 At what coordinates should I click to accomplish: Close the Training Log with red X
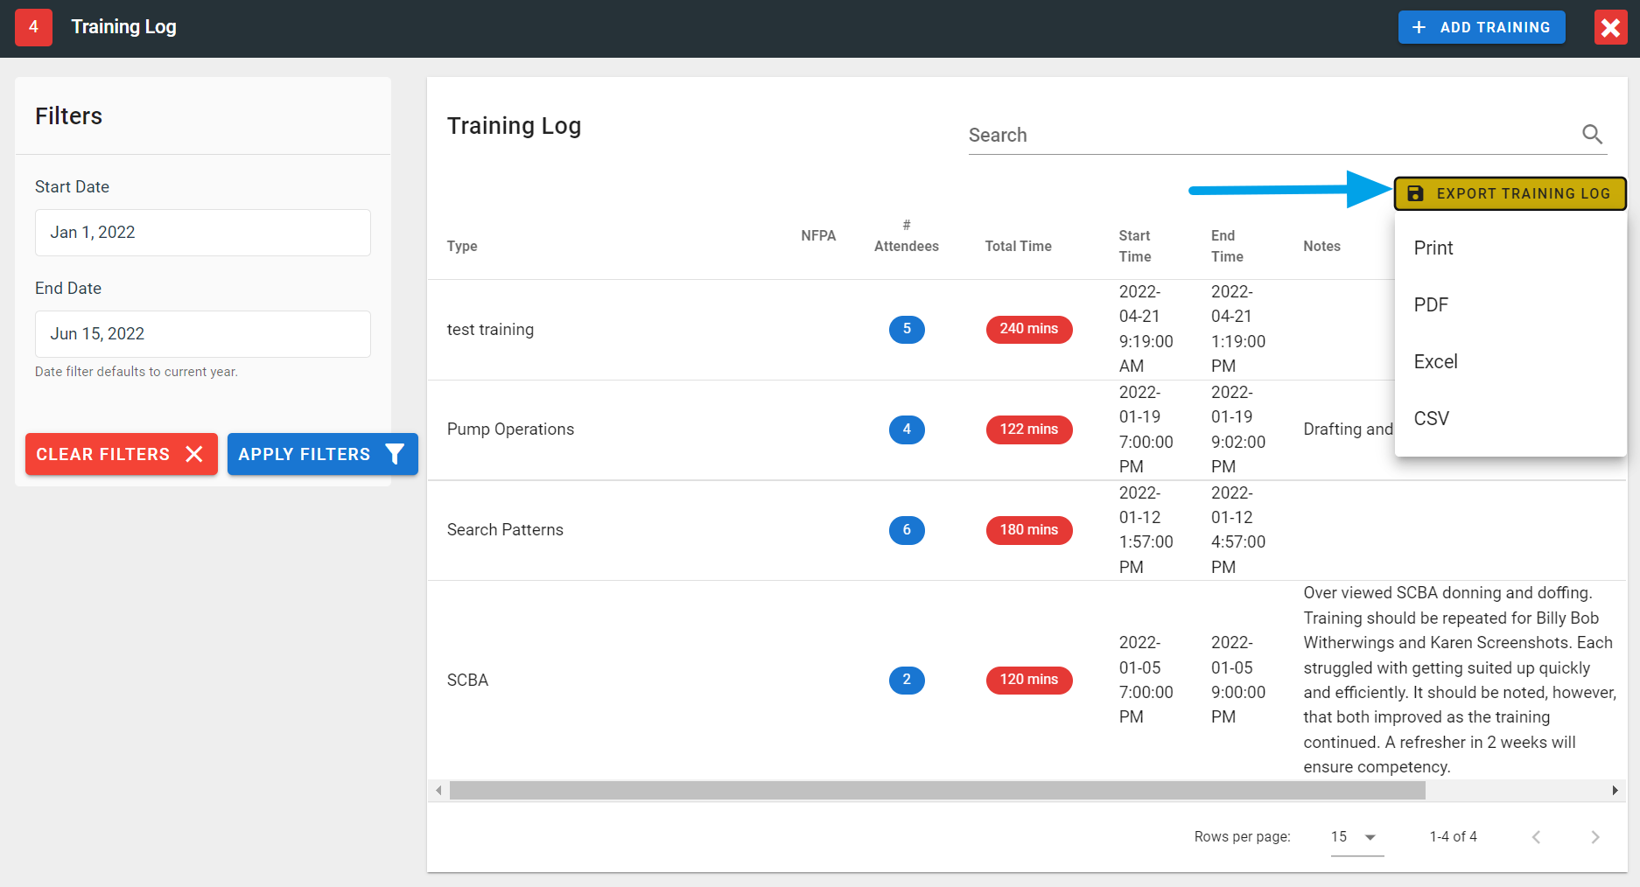click(1609, 28)
